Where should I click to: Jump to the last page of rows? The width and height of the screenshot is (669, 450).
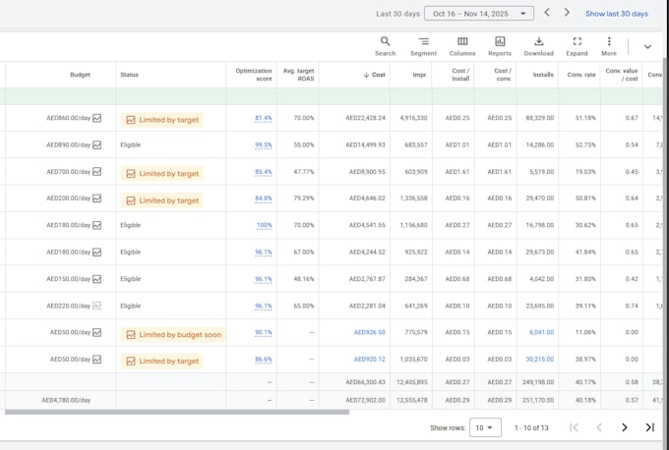[649, 427]
